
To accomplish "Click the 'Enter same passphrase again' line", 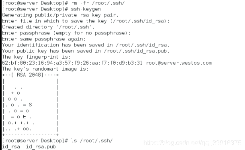I will click(x=44, y=39).
